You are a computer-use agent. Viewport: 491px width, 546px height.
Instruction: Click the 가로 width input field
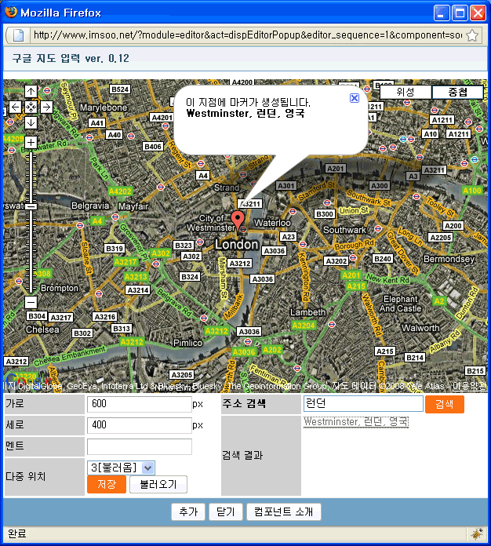140,404
